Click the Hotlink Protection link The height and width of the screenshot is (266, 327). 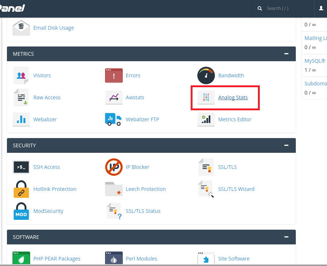55,189
